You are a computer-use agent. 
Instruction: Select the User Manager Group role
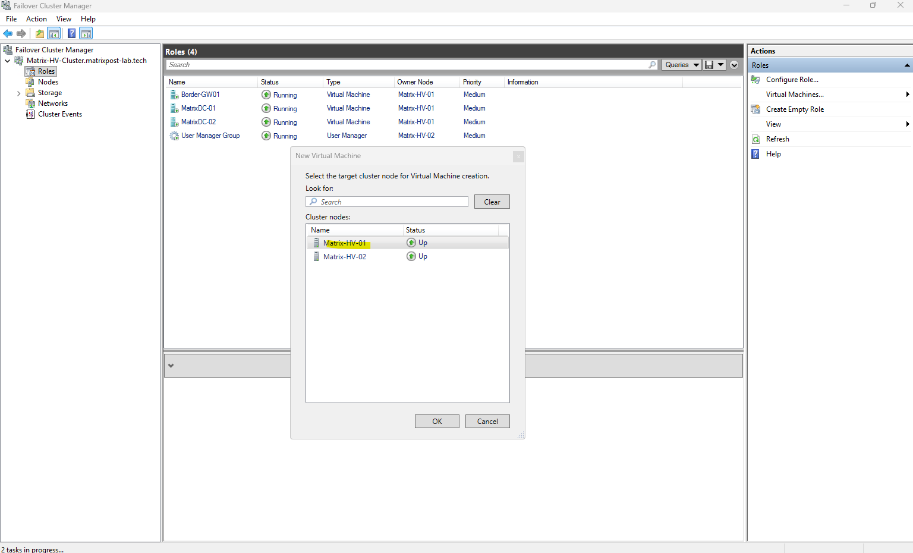pos(210,136)
